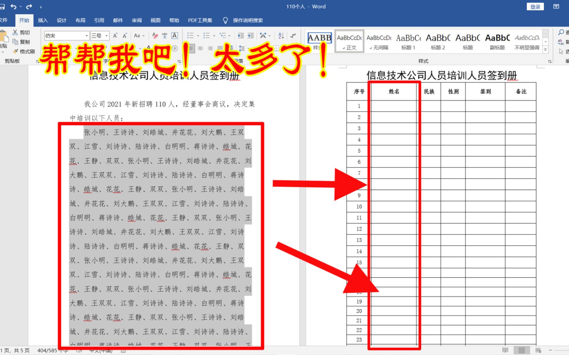
Task: Click 剪切 cut button
Action: point(21,32)
